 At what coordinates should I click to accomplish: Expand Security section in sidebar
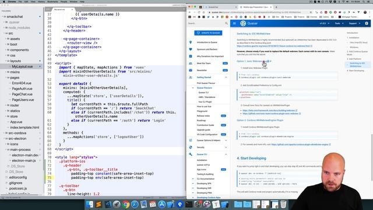[226, 148]
